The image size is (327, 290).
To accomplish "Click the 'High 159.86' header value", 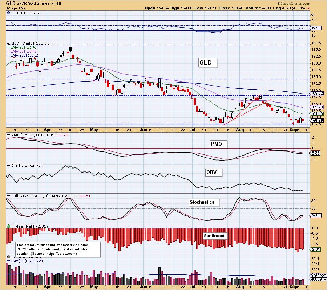I will click(x=181, y=8).
